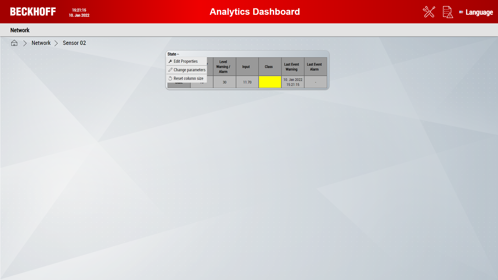Choose Reset column size from the menu
The width and height of the screenshot is (498, 280).
[186, 79]
